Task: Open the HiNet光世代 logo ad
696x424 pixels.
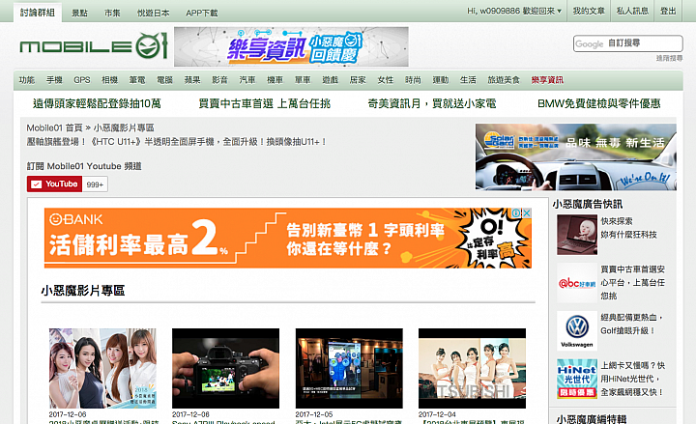Action: (x=576, y=379)
